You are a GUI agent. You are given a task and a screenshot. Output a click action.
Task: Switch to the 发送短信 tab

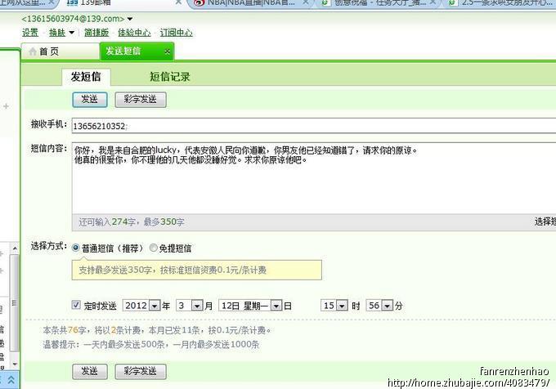[137, 51]
